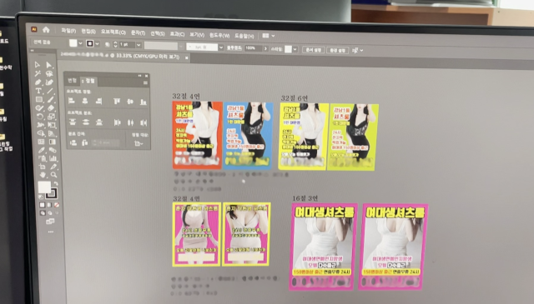Pick the Direct Selection arrow tool
This screenshot has height=304, width=534.
[49, 65]
